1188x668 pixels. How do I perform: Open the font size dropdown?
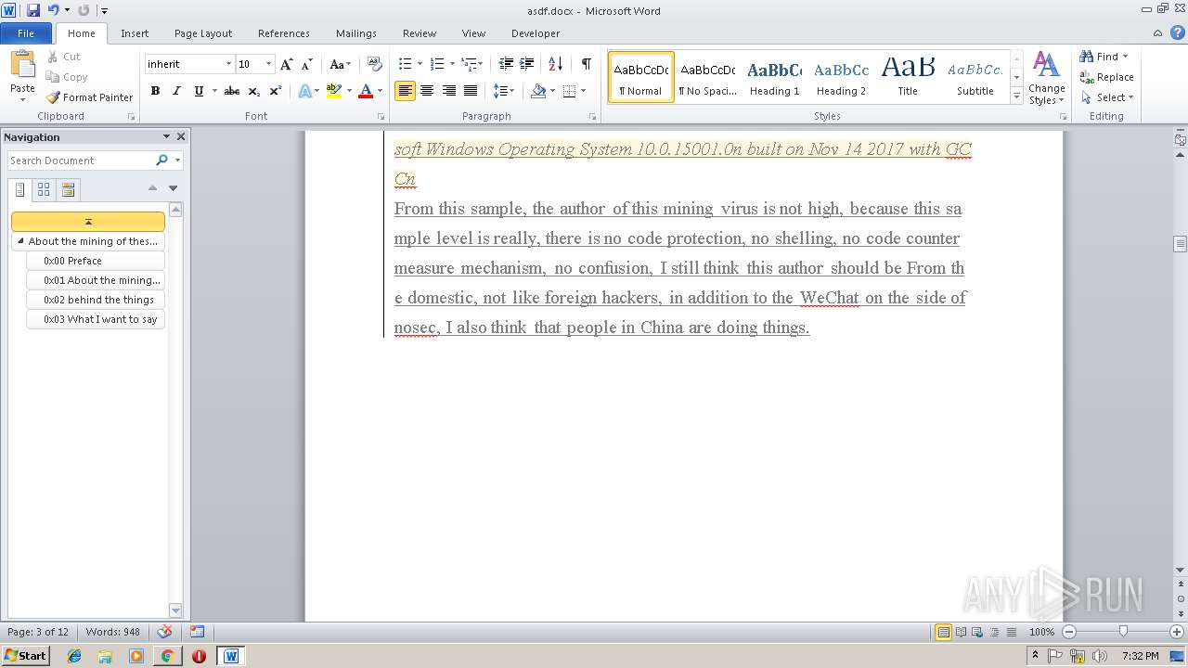pos(269,64)
